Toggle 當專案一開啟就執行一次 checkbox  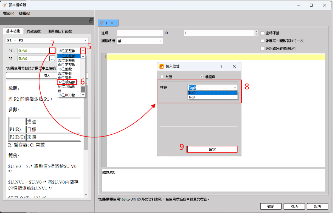262,41
